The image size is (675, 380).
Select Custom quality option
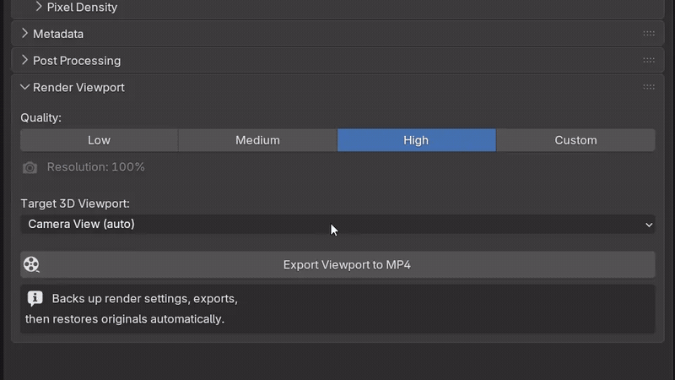coord(575,140)
